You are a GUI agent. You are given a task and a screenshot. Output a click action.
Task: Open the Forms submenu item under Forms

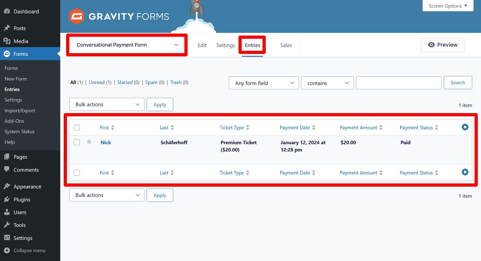[x=11, y=68]
